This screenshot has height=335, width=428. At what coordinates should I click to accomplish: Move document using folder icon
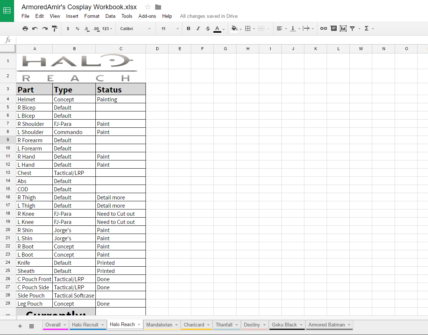[158, 7]
